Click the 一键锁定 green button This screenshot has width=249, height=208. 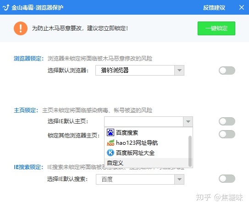click(216, 28)
